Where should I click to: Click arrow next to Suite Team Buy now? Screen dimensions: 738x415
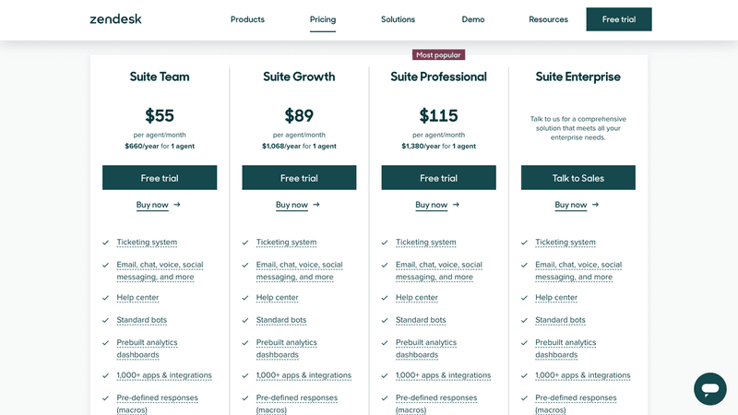click(x=177, y=205)
